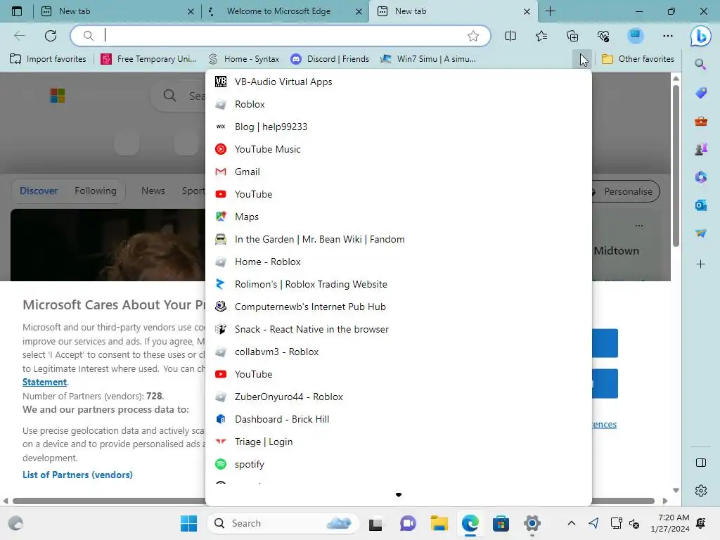Open the Split screen icon
This screenshot has width=720, height=540.
click(510, 36)
